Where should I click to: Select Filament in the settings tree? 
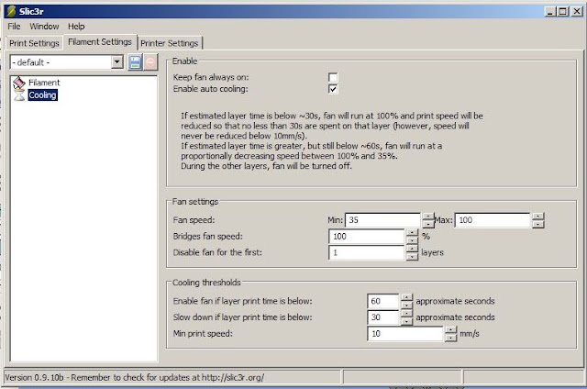pyautogui.click(x=44, y=83)
